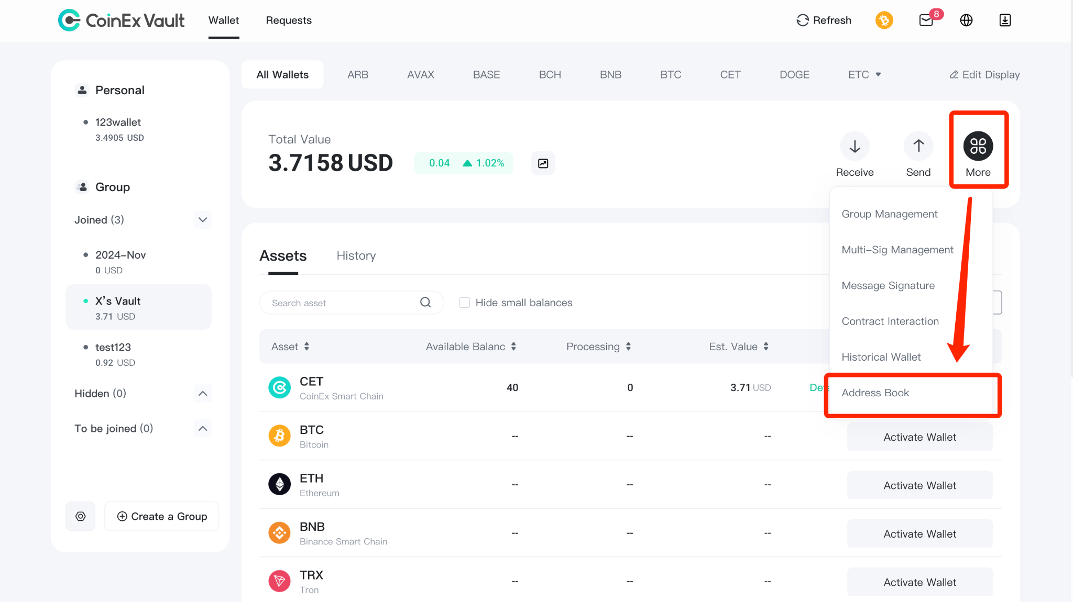This screenshot has width=1073, height=602.
Task: Select the ARB chain tab
Action: [x=358, y=75]
